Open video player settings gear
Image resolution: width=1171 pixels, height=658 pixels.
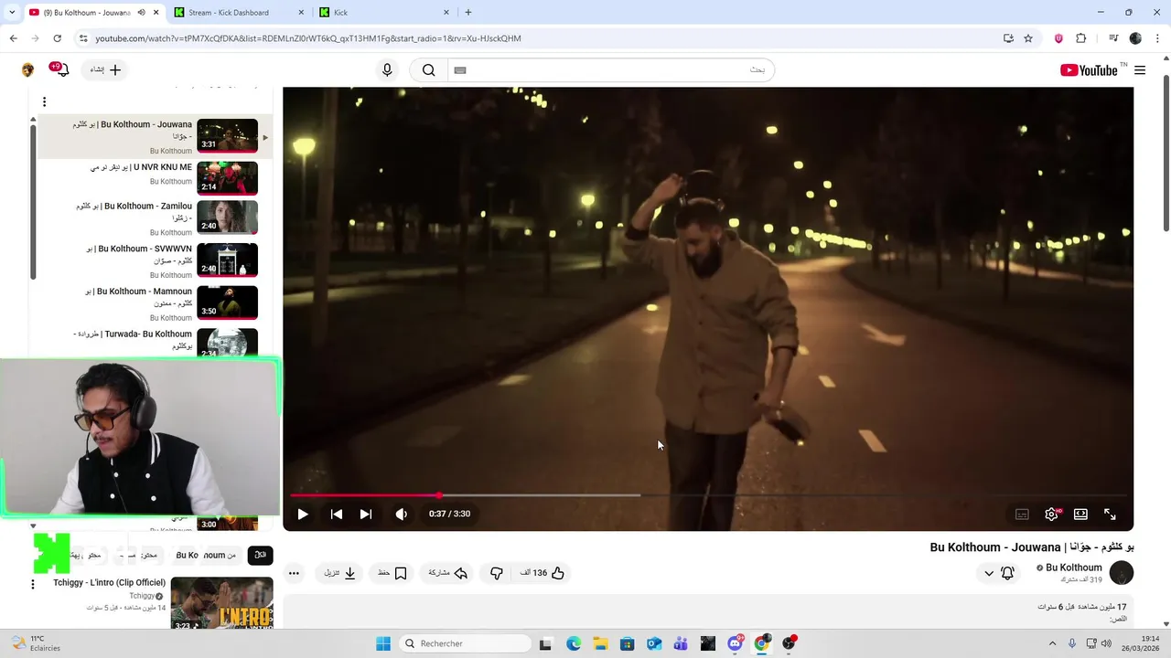[1051, 515]
